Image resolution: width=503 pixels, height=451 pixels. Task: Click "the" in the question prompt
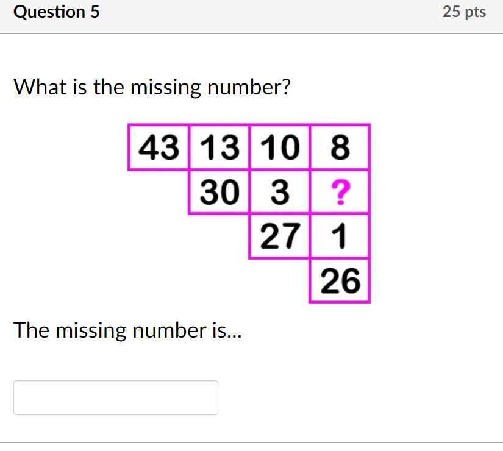(x=109, y=87)
